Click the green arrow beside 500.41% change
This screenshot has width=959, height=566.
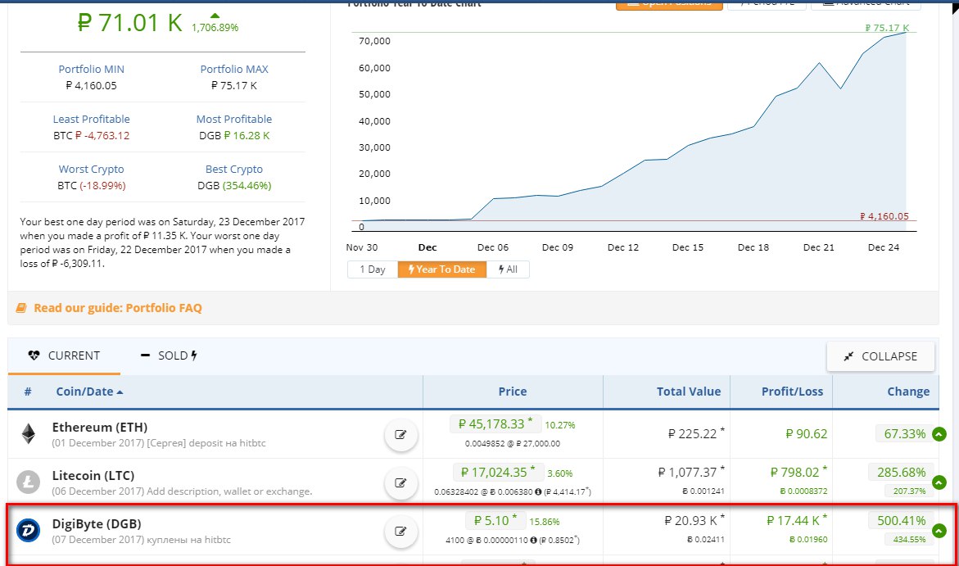(x=939, y=531)
